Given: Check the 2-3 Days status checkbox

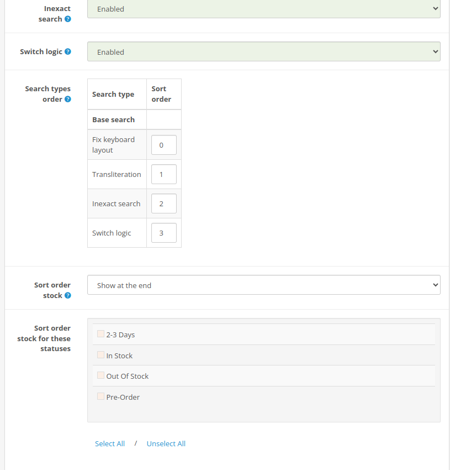Looking at the screenshot, I should tap(100, 334).
